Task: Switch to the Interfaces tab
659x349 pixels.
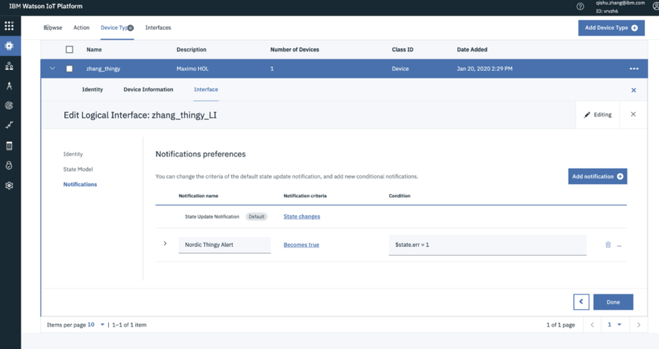Action: click(x=158, y=28)
